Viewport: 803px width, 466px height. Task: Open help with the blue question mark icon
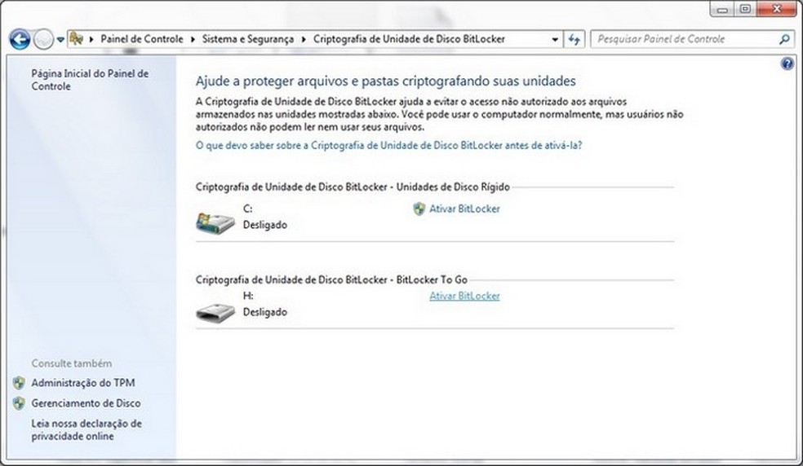[x=787, y=64]
